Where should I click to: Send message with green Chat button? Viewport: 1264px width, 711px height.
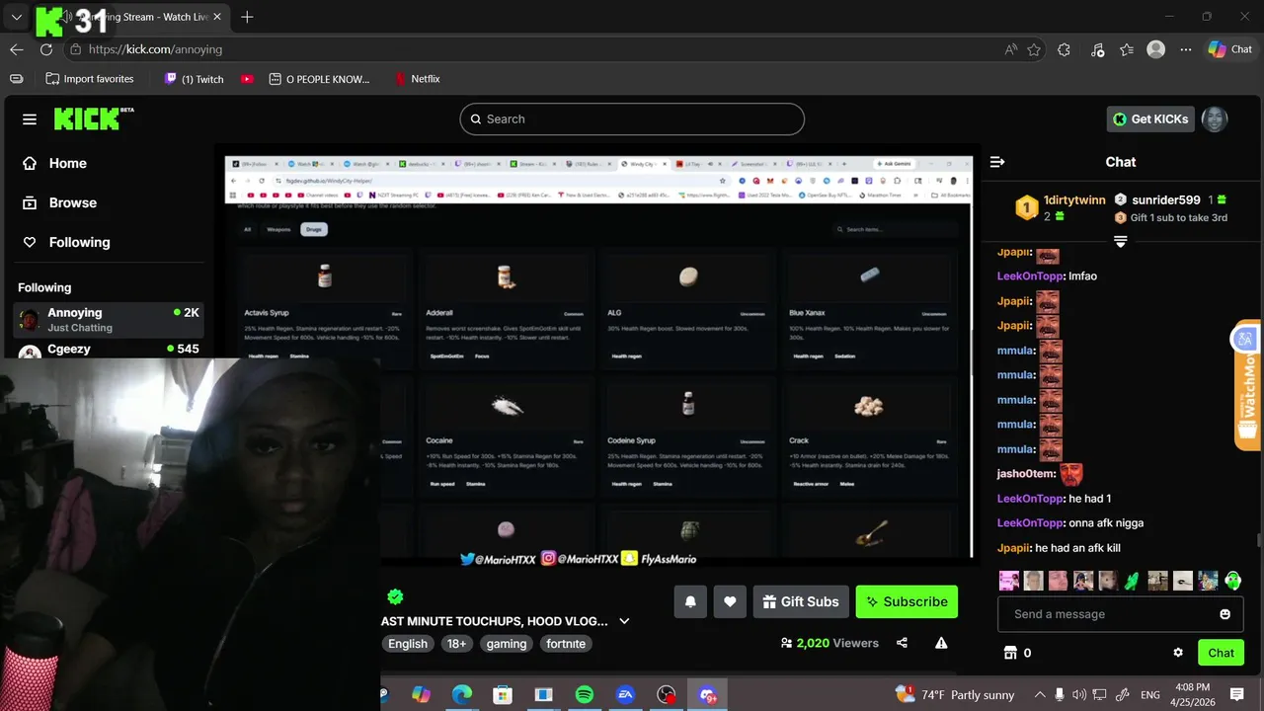[x=1221, y=653]
